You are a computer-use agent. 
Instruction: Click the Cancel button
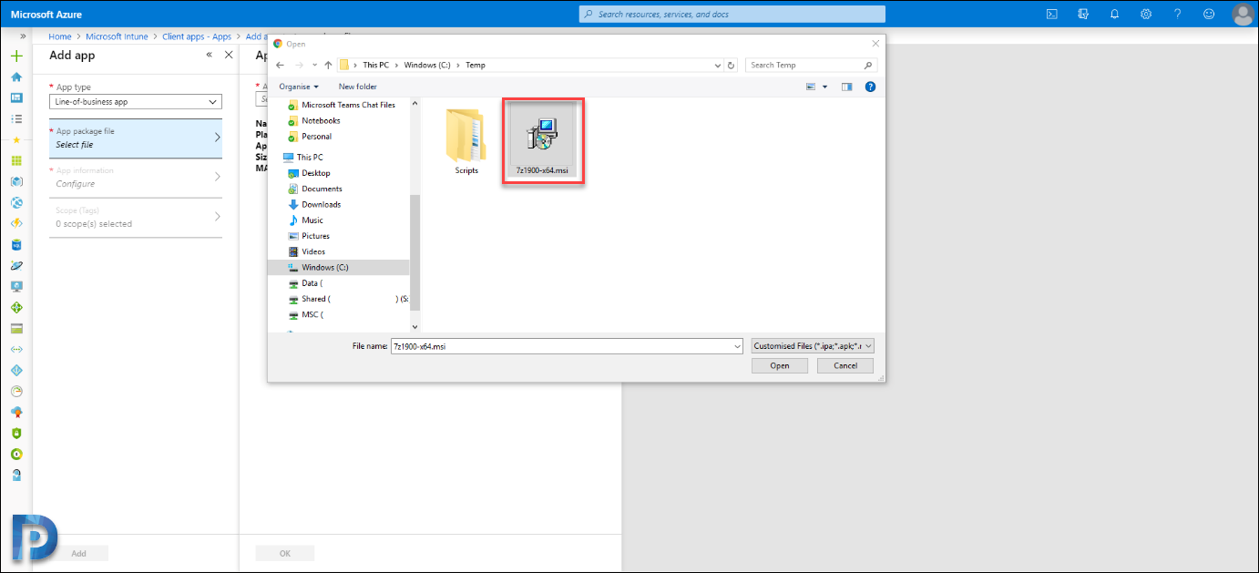[845, 365]
